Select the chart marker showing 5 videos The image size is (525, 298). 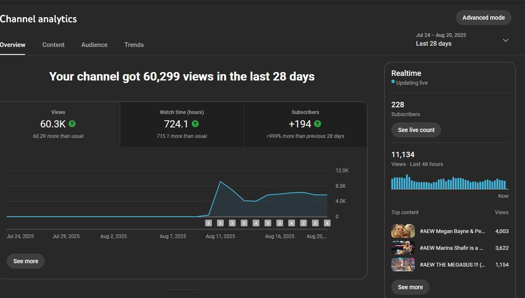(x=316, y=223)
